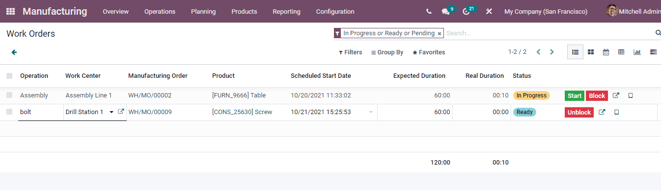Switch to calendar view

606,52
